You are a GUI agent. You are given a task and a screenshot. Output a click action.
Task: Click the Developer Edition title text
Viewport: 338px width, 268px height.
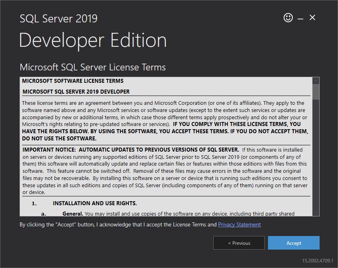tap(93, 40)
